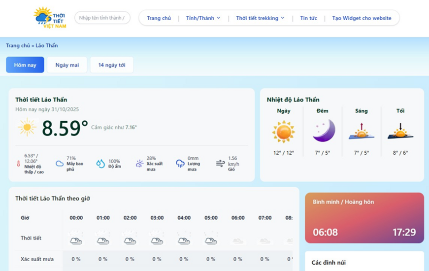Focus the province name search field
429x271 pixels.
[102, 18]
